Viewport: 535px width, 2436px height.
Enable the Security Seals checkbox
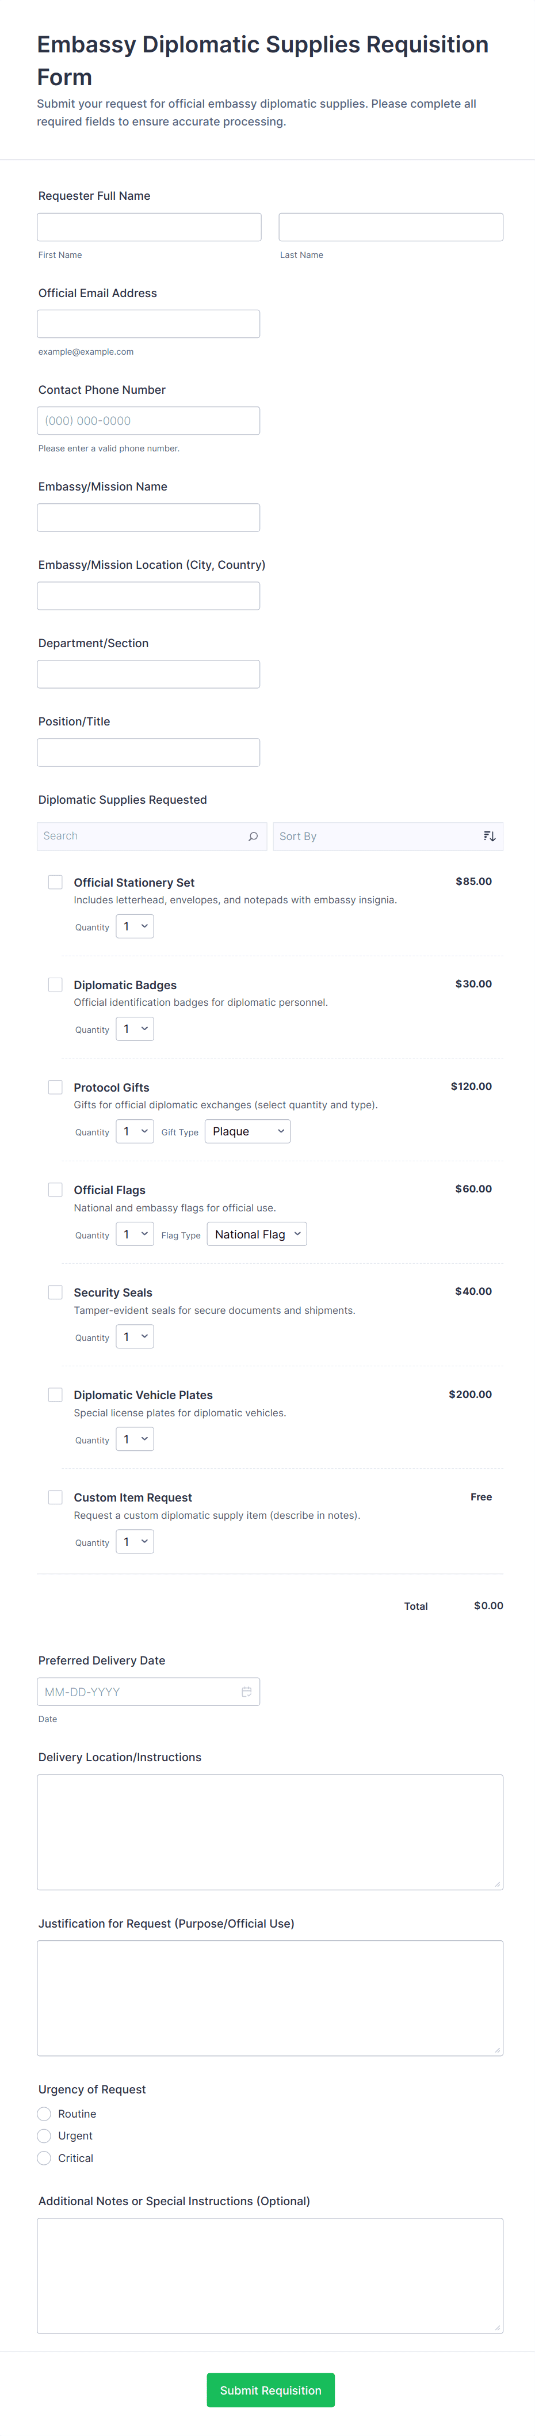pyautogui.click(x=56, y=1292)
